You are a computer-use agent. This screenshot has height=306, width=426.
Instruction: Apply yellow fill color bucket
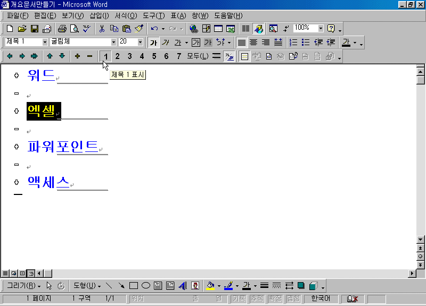coord(210,286)
